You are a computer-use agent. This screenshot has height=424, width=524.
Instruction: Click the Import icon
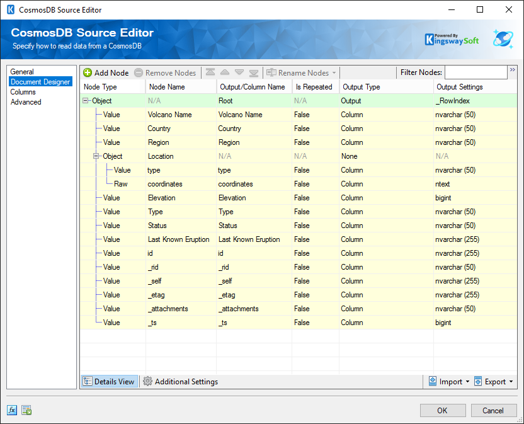433,381
